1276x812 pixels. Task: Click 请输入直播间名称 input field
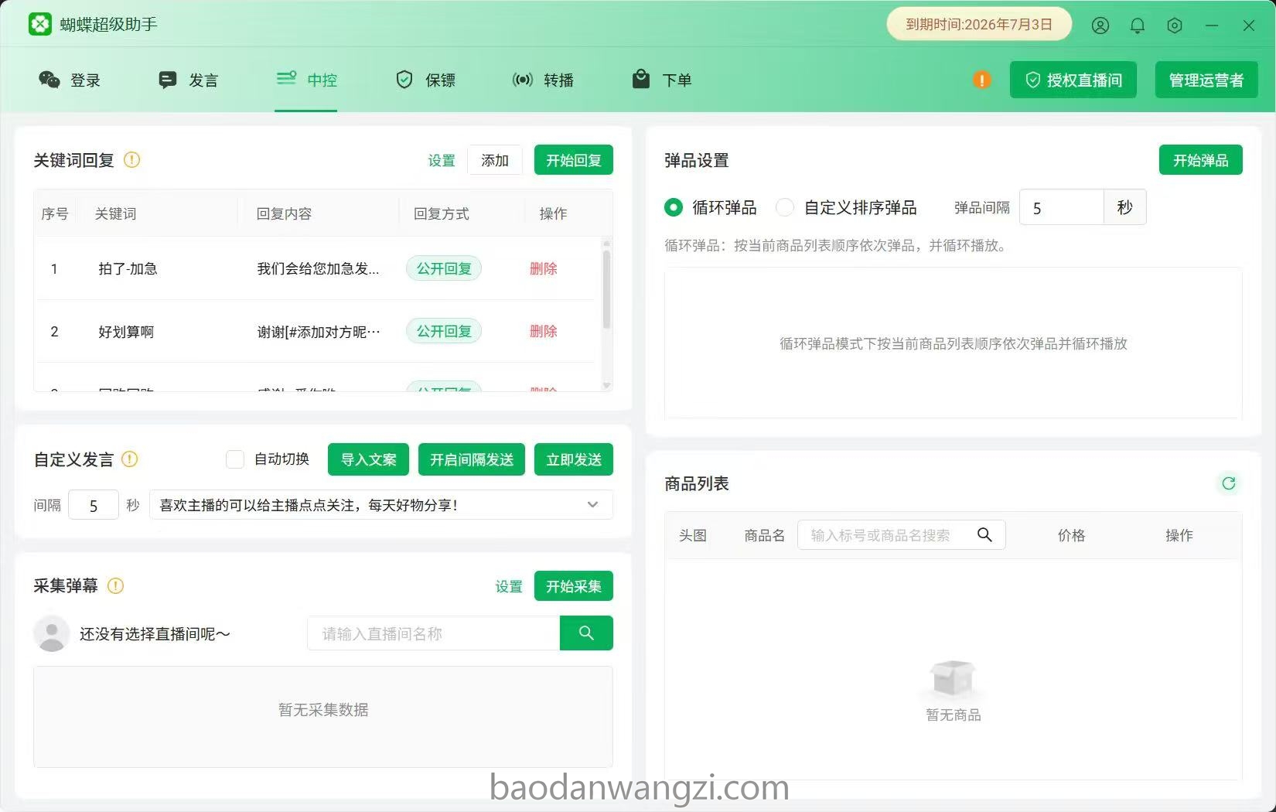pos(434,633)
